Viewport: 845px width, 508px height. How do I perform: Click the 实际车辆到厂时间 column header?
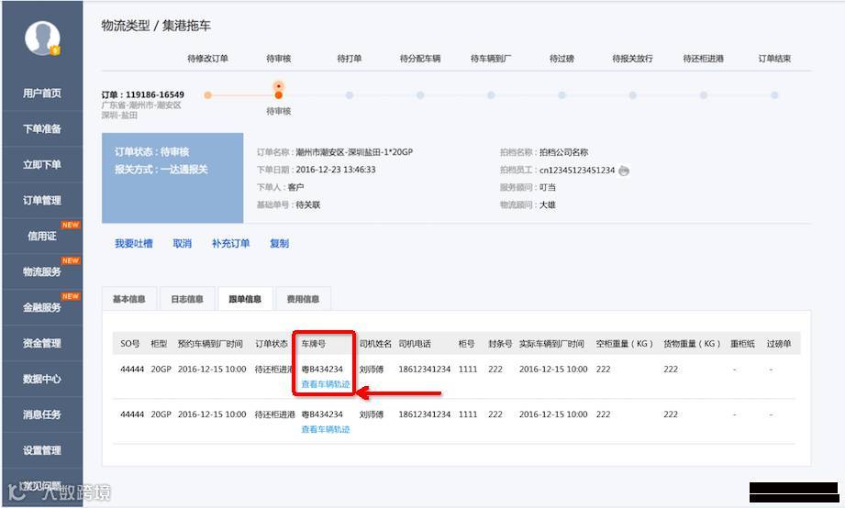(x=551, y=344)
